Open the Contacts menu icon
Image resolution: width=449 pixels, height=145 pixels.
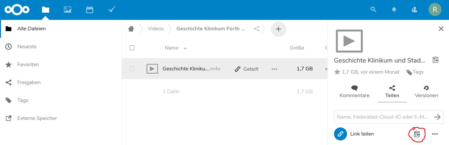[x=414, y=10]
